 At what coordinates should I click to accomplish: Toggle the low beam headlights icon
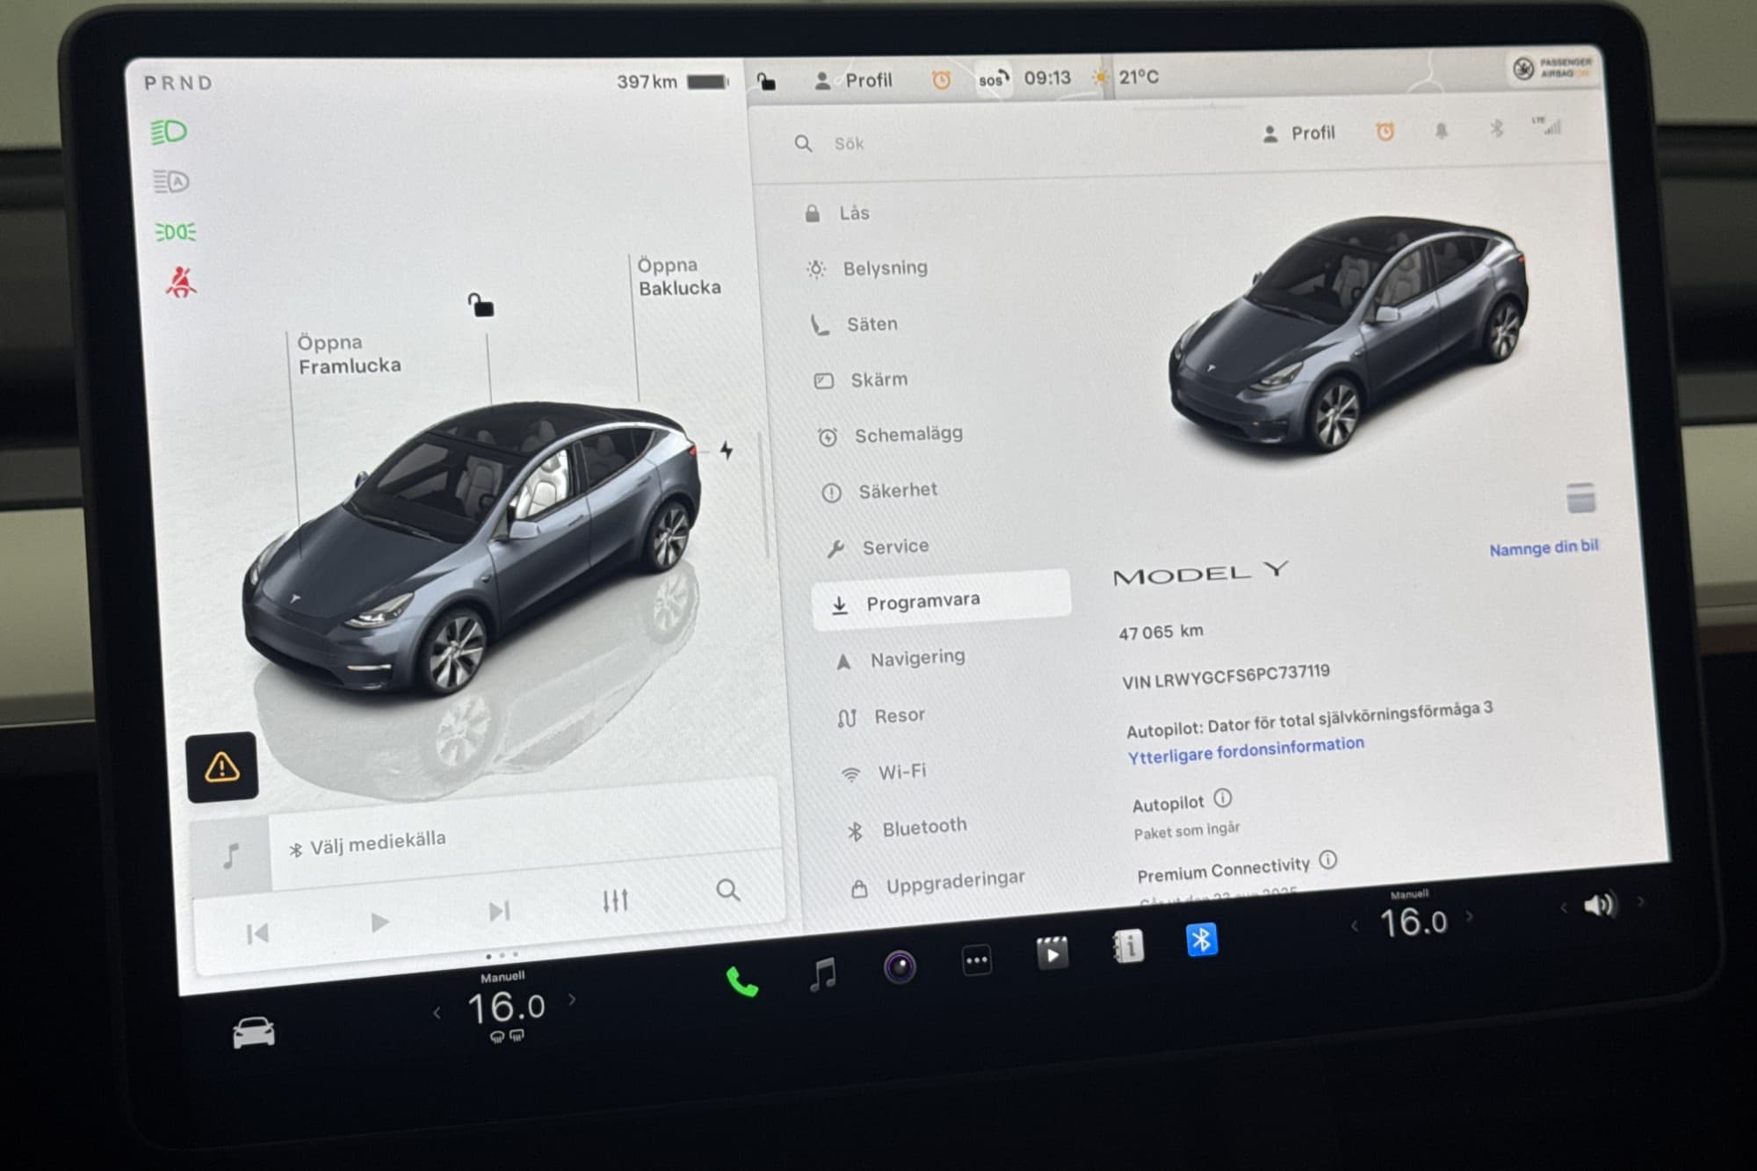pyautogui.click(x=169, y=132)
